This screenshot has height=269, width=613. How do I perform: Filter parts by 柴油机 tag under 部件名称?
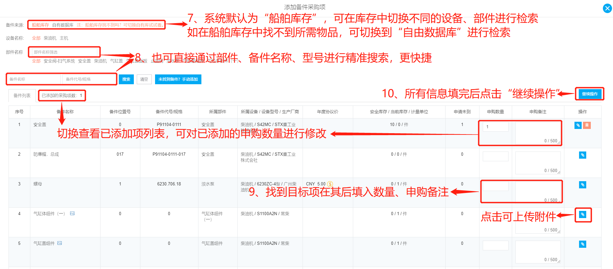100,61
